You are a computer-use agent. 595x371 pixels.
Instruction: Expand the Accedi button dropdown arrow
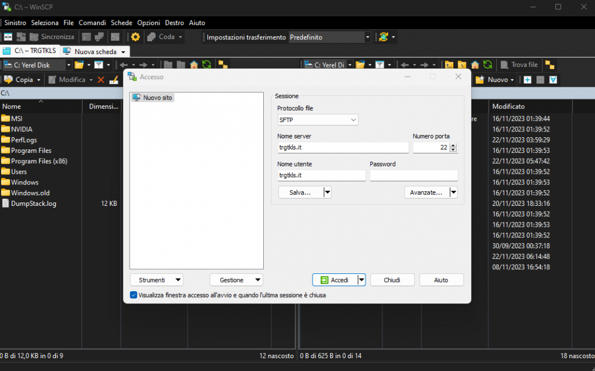tap(361, 280)
